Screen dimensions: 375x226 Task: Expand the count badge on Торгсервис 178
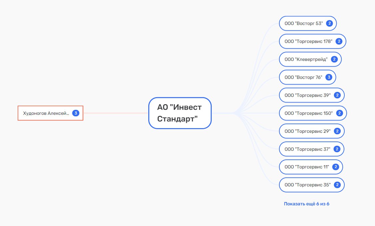click(x=339, y=41)
